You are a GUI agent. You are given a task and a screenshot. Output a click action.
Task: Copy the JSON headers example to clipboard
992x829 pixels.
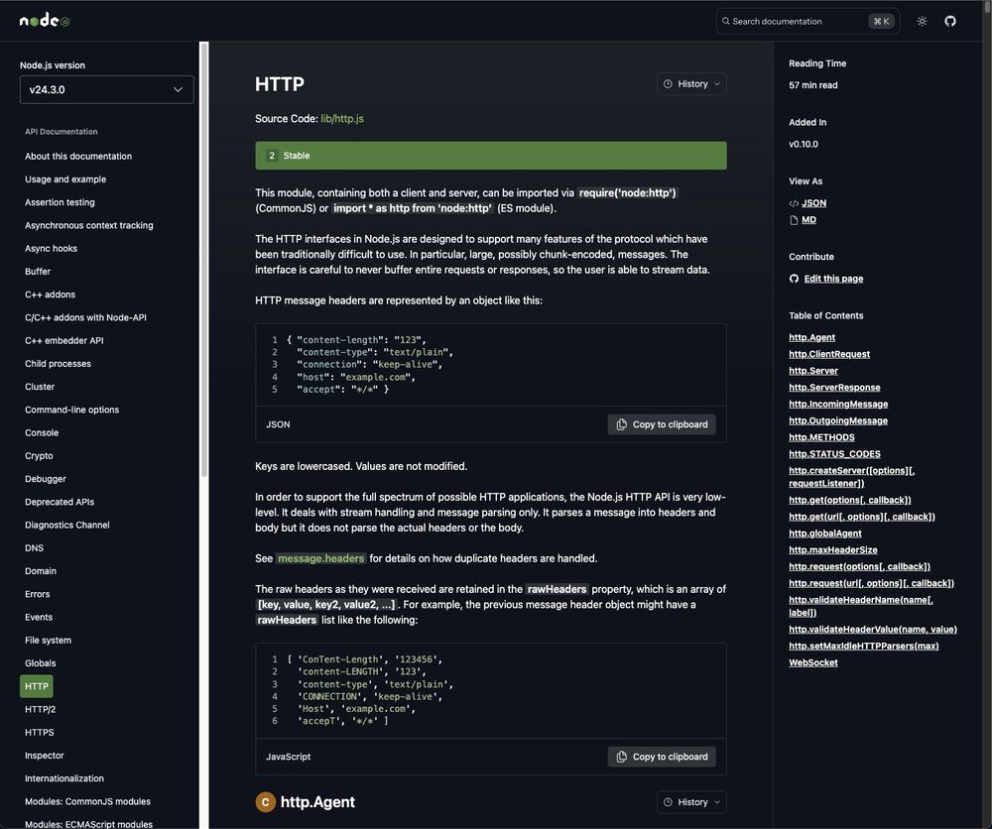coord(662,424)
